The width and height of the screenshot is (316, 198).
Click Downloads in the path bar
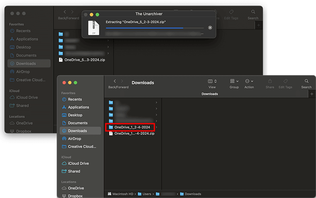point(190,194)
